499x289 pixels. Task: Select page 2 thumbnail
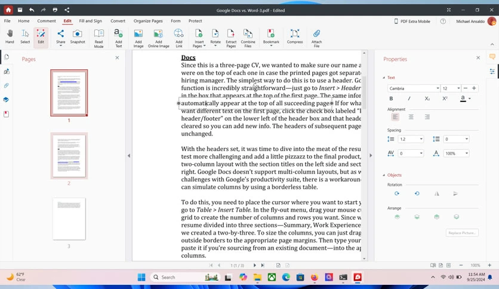(69, 156)
